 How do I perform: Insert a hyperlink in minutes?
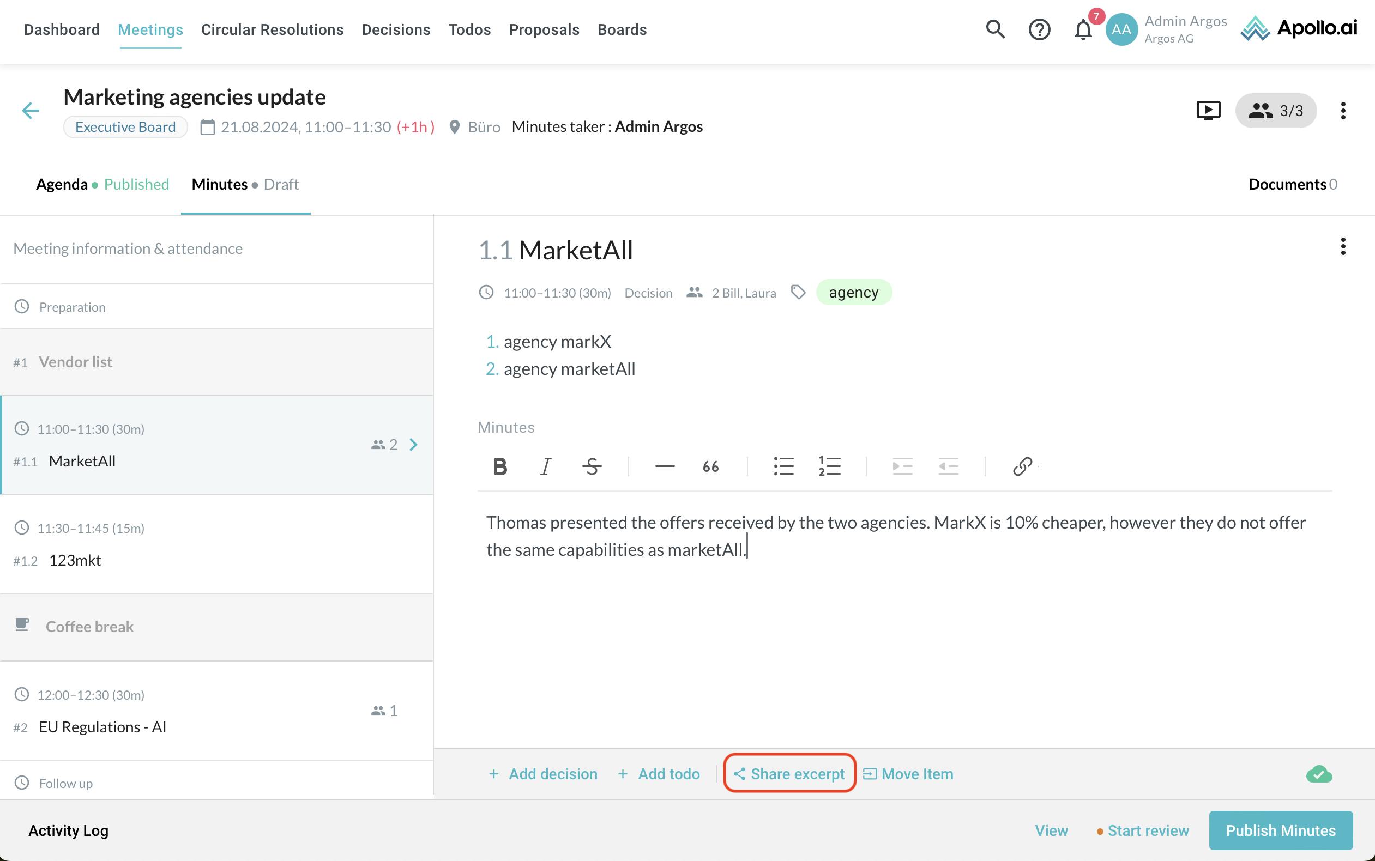click(x=1022, y=466)
